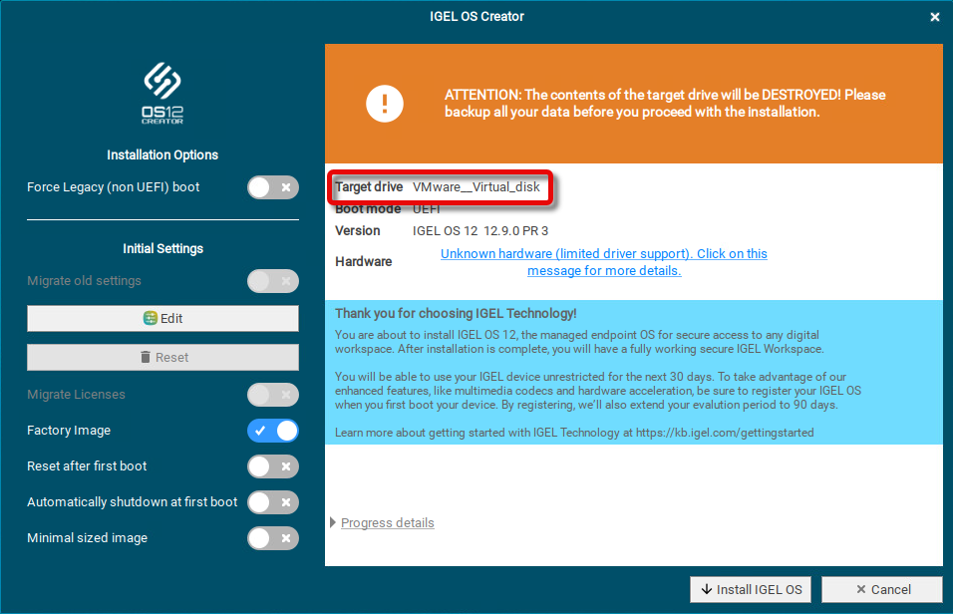Image resolution: width=953 pixels, height=614 pixels.
Task: Click the Hardware label
Action: pos(364,261)
